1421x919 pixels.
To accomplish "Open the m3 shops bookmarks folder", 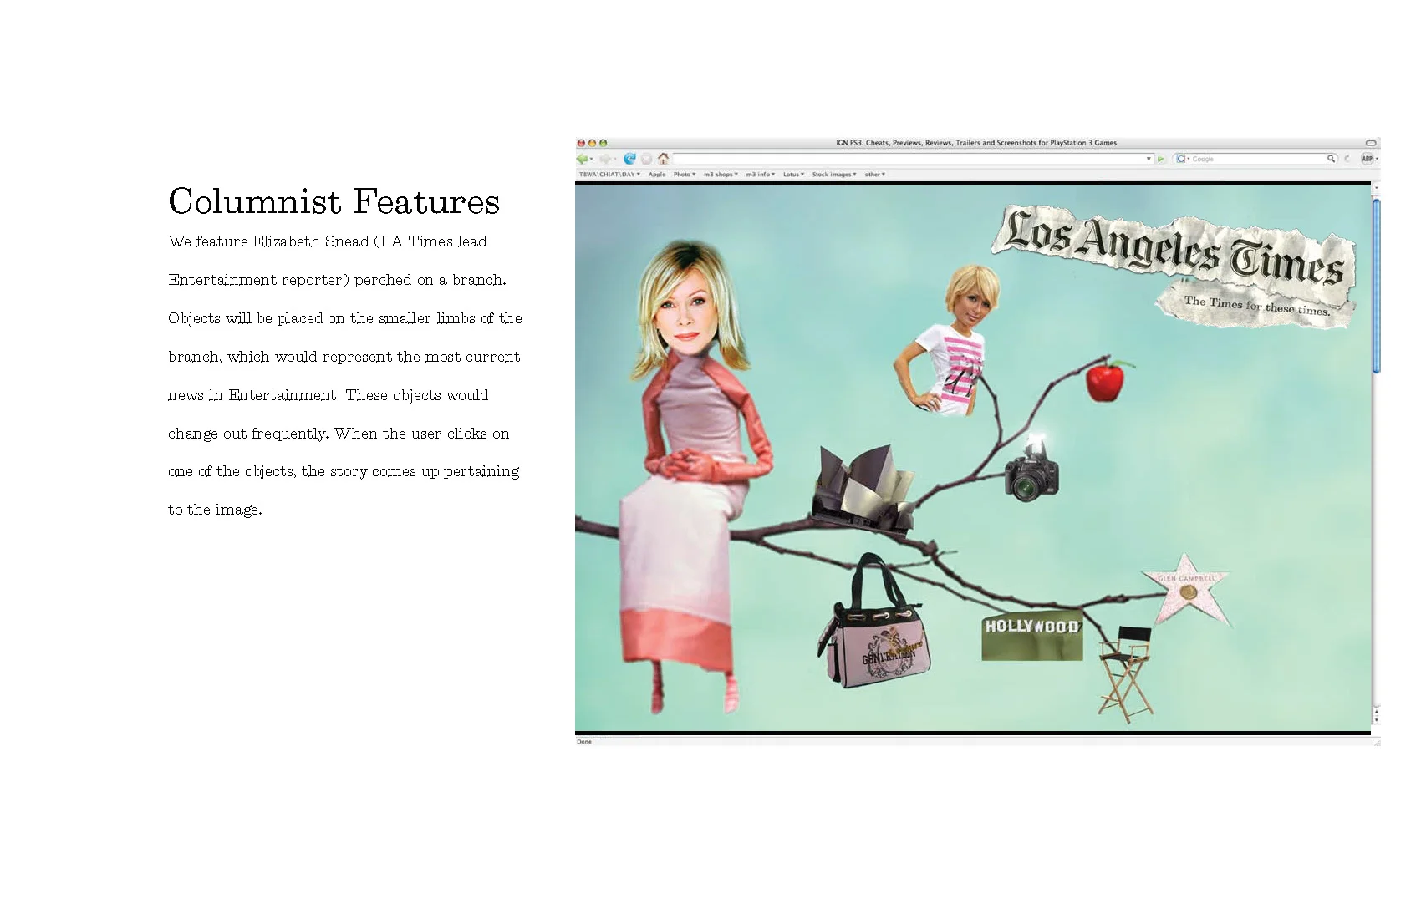I will [x=721, y=175].
